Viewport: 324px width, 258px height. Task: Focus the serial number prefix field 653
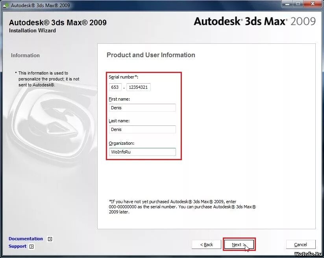[115, 87]
